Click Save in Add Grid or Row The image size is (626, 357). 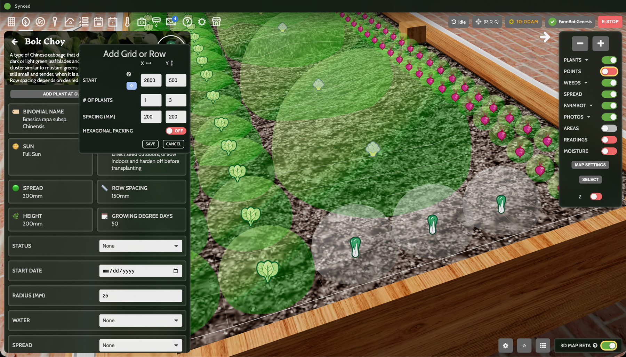150,144
